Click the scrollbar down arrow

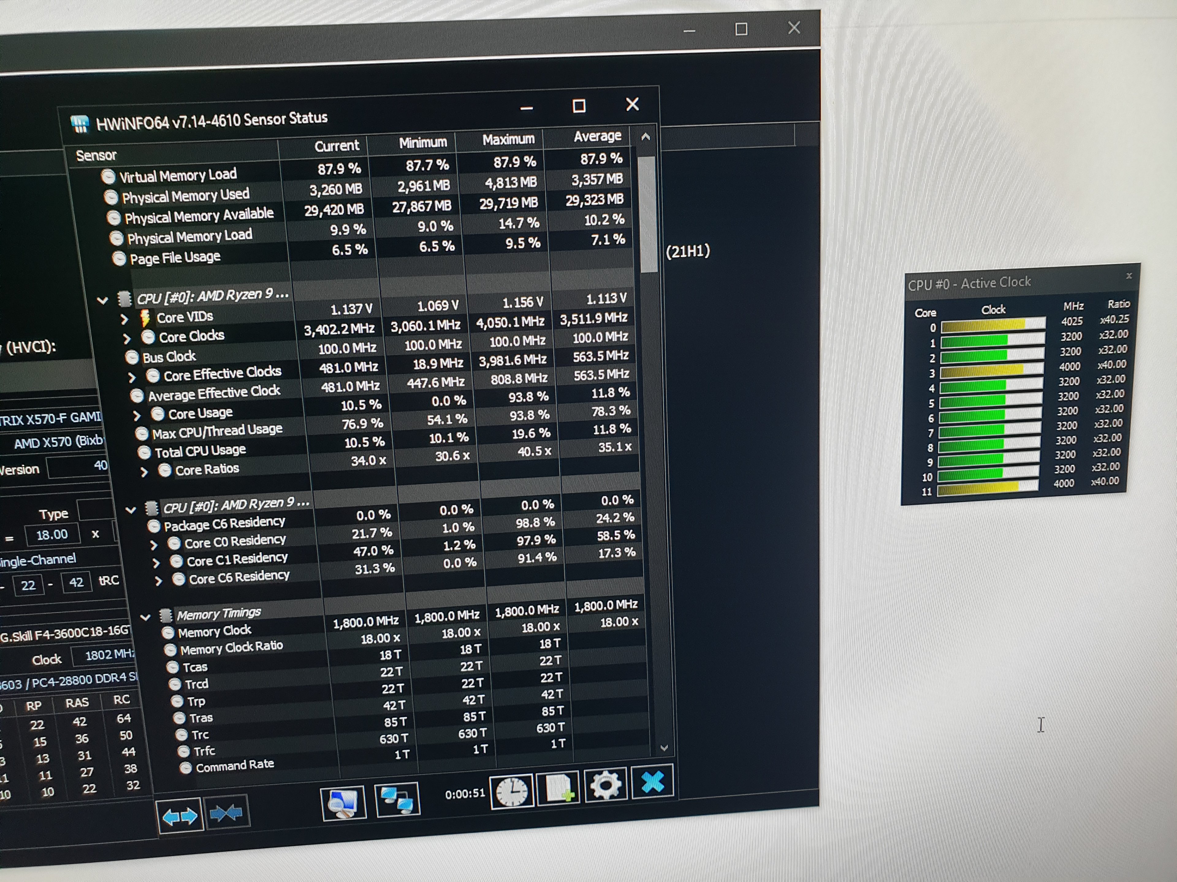664,748
